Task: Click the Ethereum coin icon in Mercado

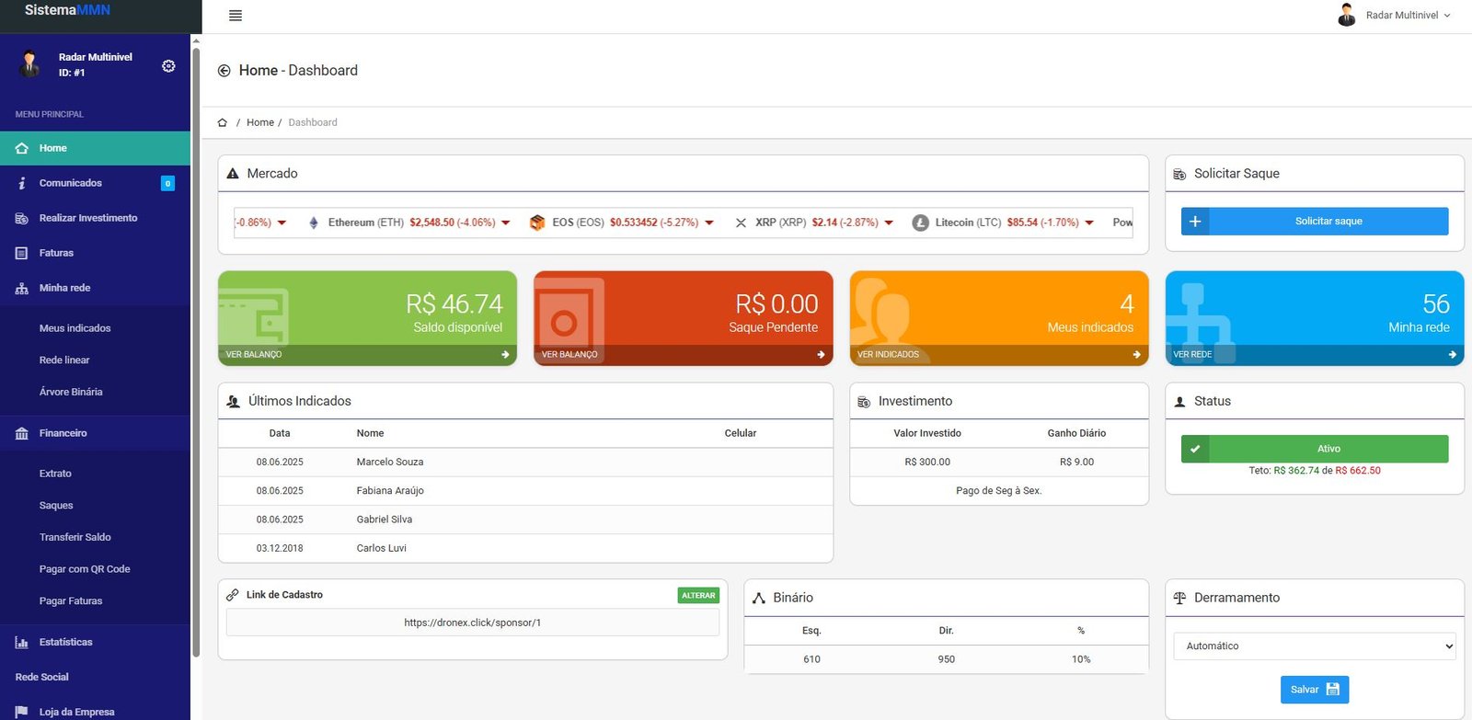Action: point(314,223)
